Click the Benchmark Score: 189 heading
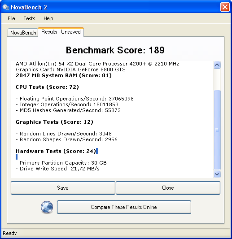The width and height of the screenshot is (232, 239). tap(115, 50)
